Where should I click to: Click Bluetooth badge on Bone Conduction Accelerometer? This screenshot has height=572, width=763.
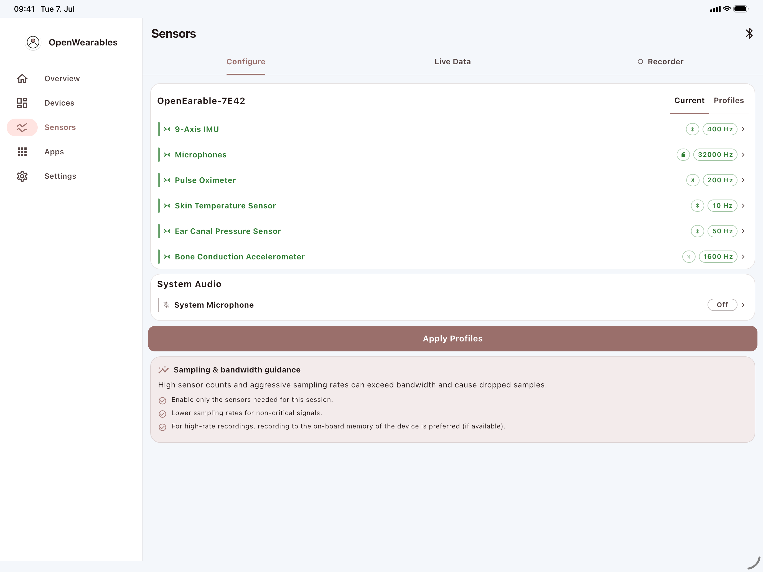pos(689,257)
